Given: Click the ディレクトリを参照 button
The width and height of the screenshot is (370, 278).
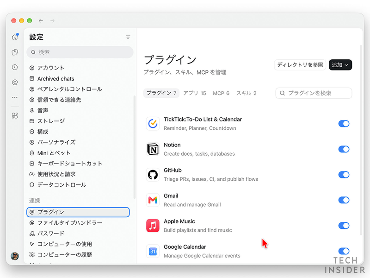Looking at the screenshot, I should point(300,65).
